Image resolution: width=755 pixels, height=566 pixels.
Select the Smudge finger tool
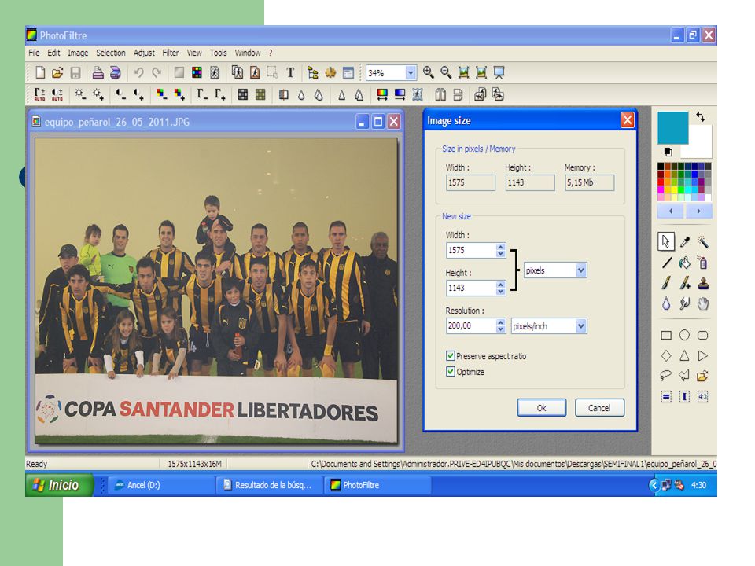pos(684,303)
